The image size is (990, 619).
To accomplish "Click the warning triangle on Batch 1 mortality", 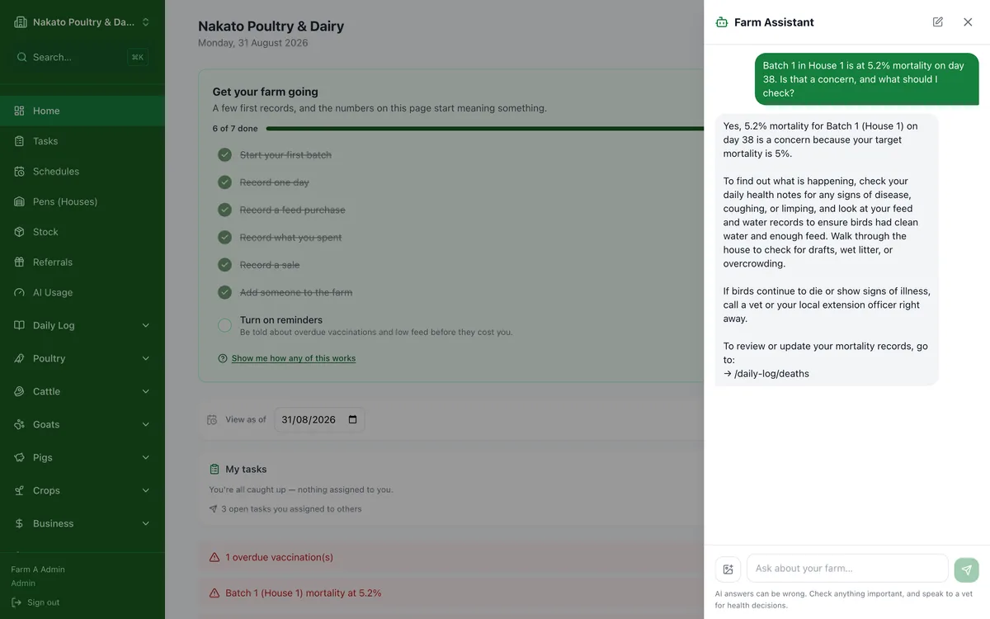I will pyautogui.click(x=214, y=593).
